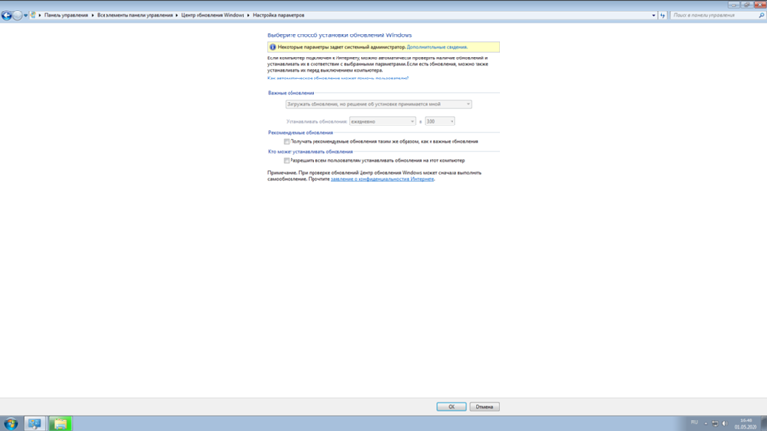Navigate to Центр обновления Windows breadcrumb
Screen dimensions: 767x431
[x=212, y=15]
